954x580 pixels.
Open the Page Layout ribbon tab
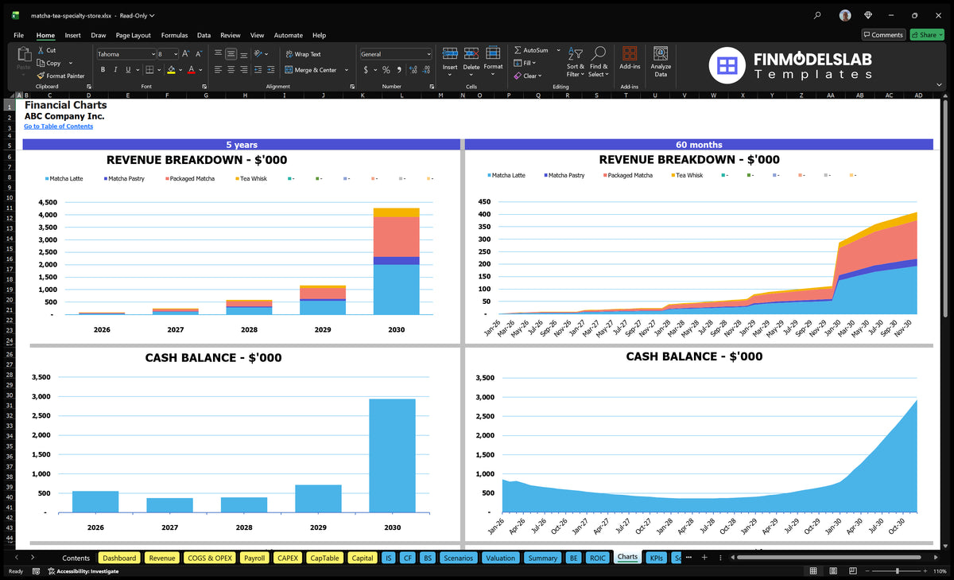(133, 35)
